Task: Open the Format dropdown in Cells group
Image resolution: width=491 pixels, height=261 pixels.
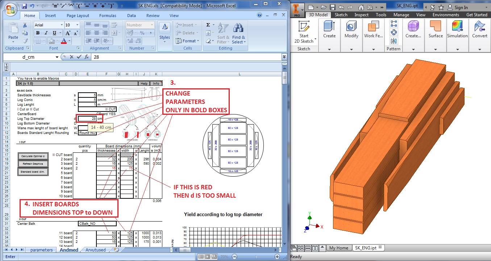Action: (187, 41)
